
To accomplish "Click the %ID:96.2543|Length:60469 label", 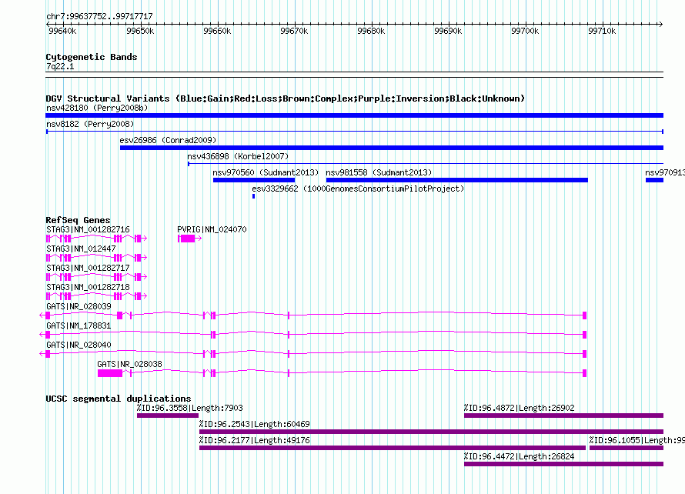I will click(255, 424).
